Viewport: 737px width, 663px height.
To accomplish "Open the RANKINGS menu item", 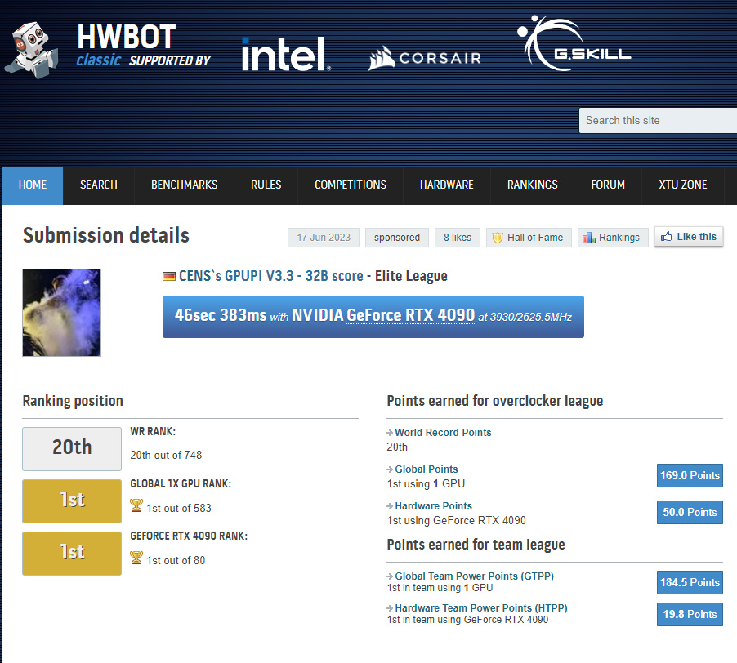I will [533, 185].
